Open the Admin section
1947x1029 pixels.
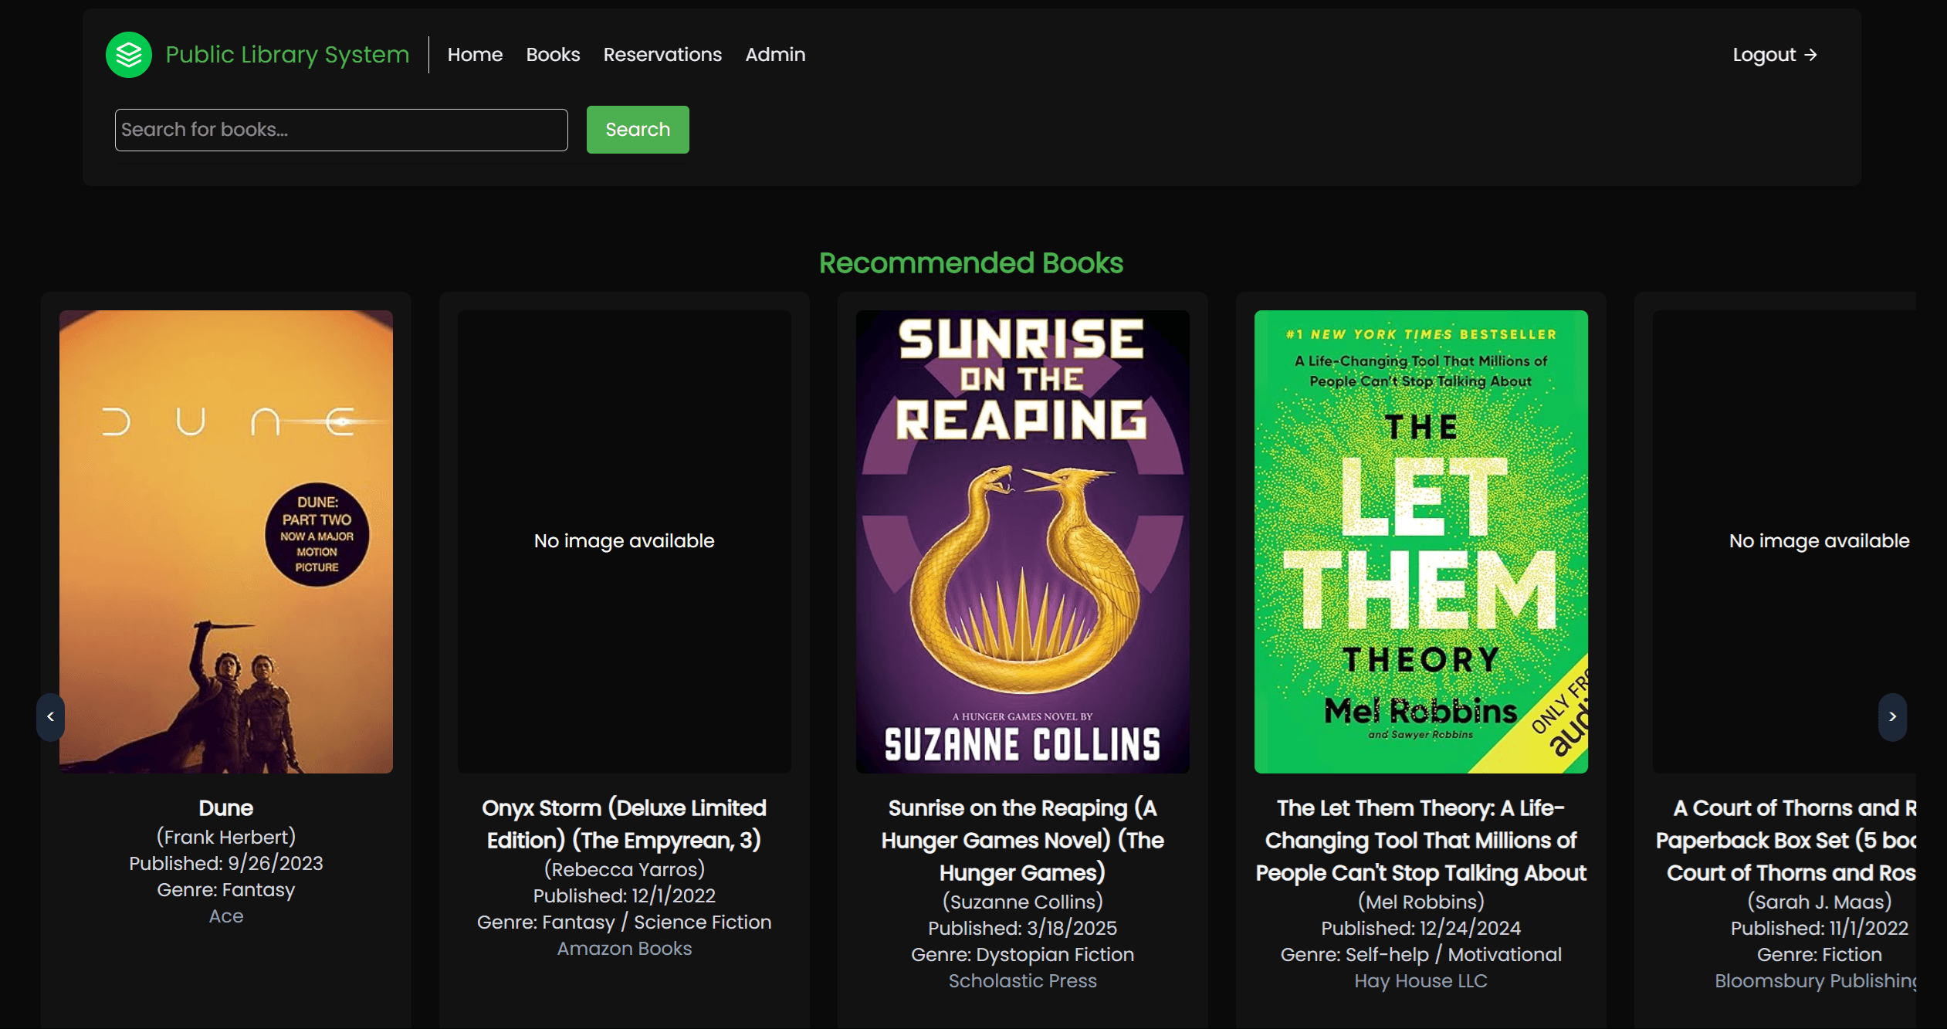click(x=775, y=55)
